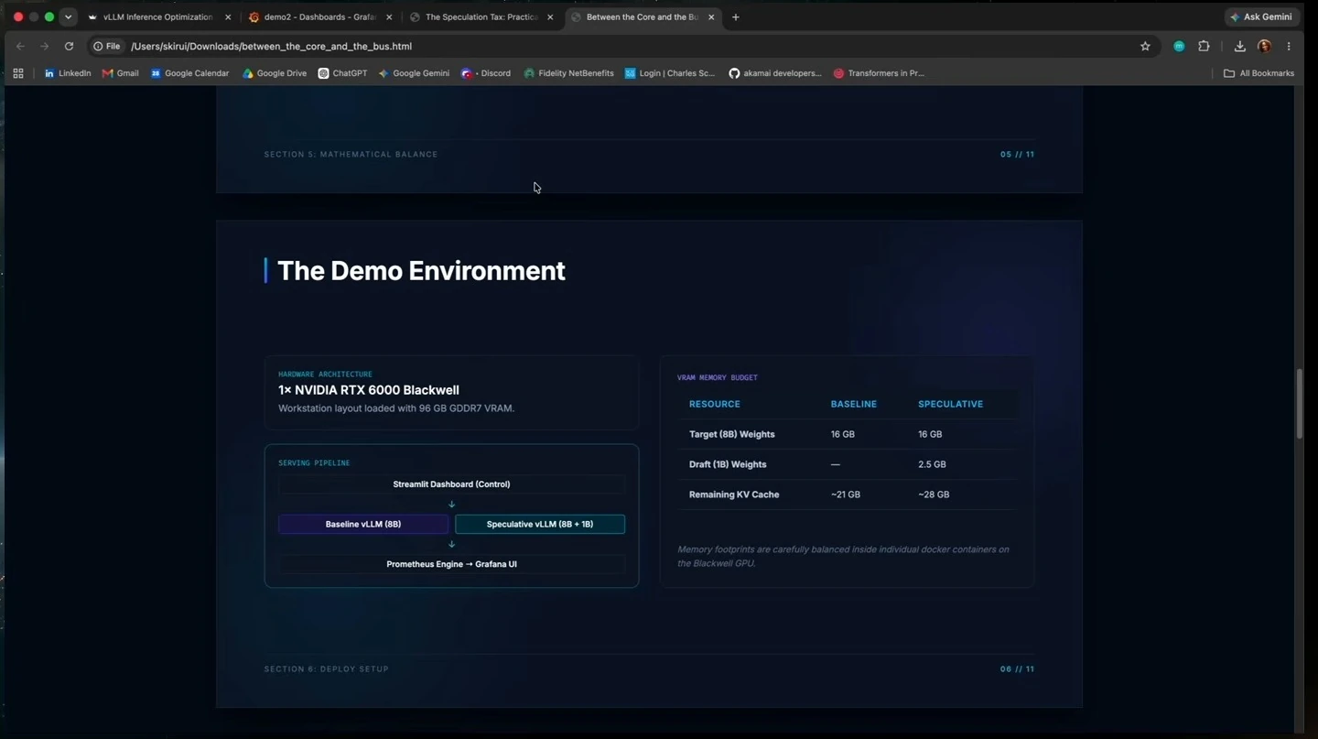Open the Discord bookmark
Screen dimensions: 1318x739
486,73
